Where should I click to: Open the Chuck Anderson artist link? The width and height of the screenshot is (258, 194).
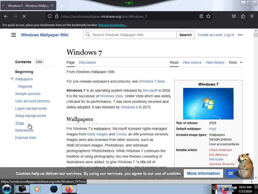(x=220, y=150)
